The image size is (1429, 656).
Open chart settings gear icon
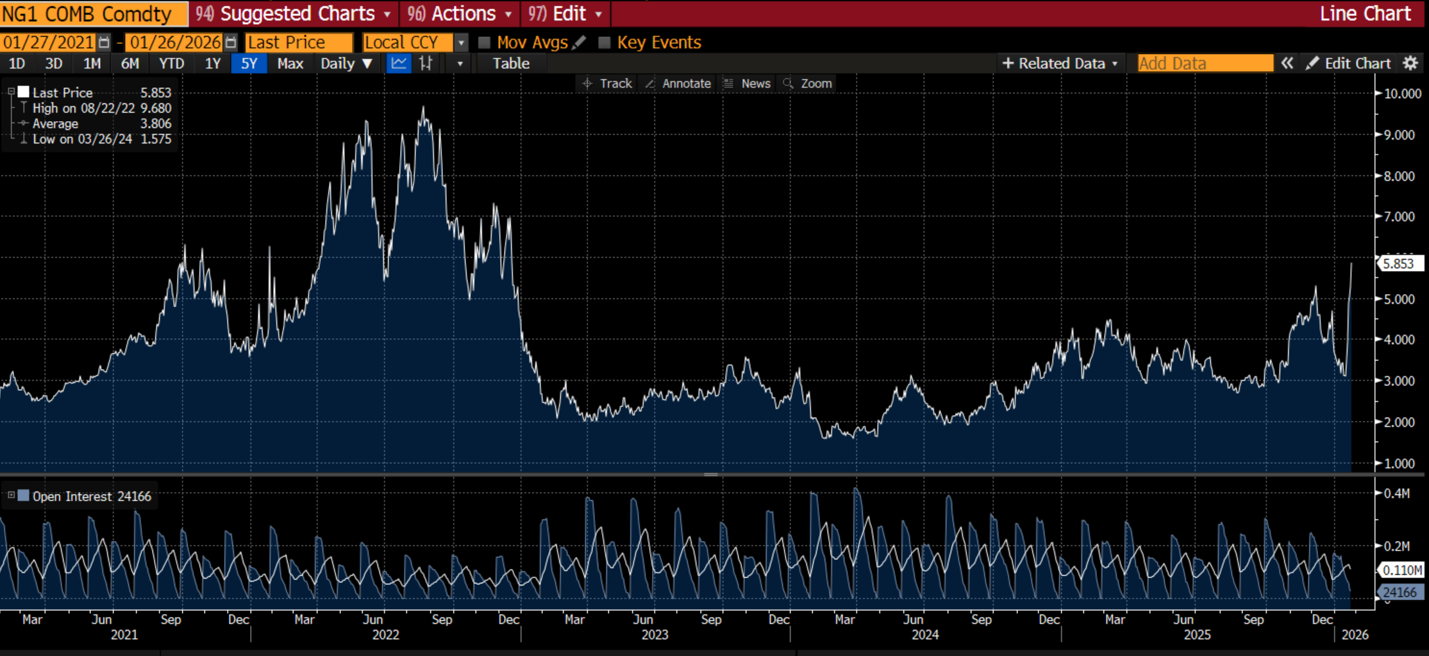coord(1410,63)
